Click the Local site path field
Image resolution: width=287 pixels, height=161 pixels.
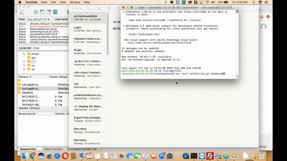(x=50, y=48)
